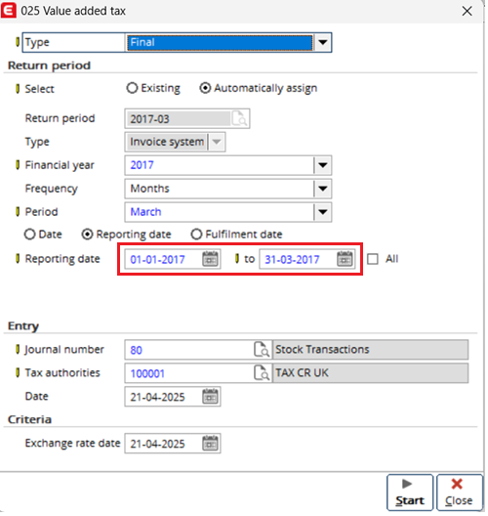This screenshot has height=516, width=488.
Task: Open calendar for Exchange rate date
Action: [x=210, y=443]
